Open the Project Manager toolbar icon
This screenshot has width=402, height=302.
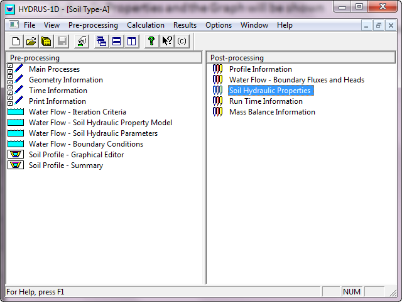(45, 42)
